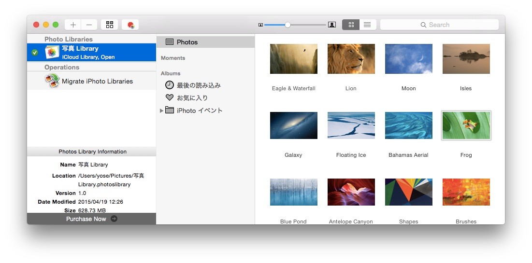Open お気に入り album
Screen dimensions: 532x263
coord(192,98)
